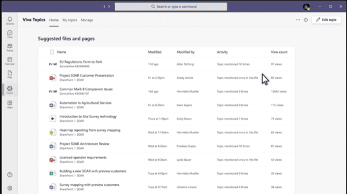The width and height of the screenshot is (347, 194).
Task: Click the user profile avatar
Action: (x=306, y=7)
